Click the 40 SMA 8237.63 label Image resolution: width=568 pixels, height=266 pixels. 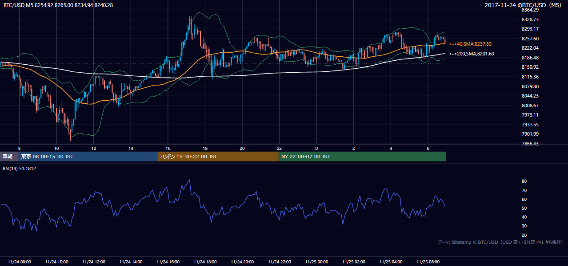470,44
